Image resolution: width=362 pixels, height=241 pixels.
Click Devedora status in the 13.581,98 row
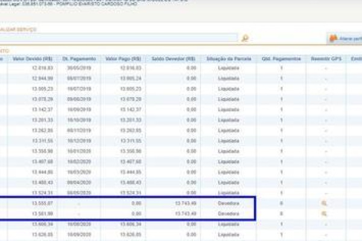(x=229, y=213)
